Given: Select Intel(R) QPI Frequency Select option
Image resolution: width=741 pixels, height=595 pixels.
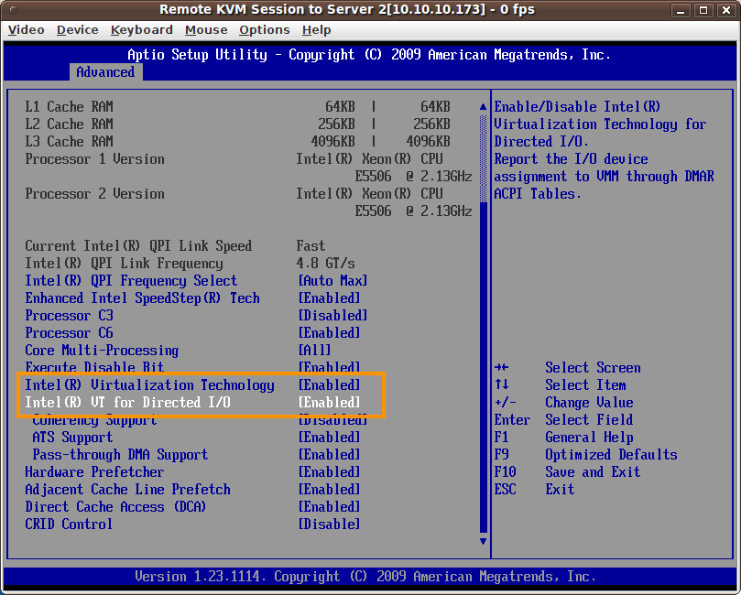Looking at the screenshot, I should 131,281.
